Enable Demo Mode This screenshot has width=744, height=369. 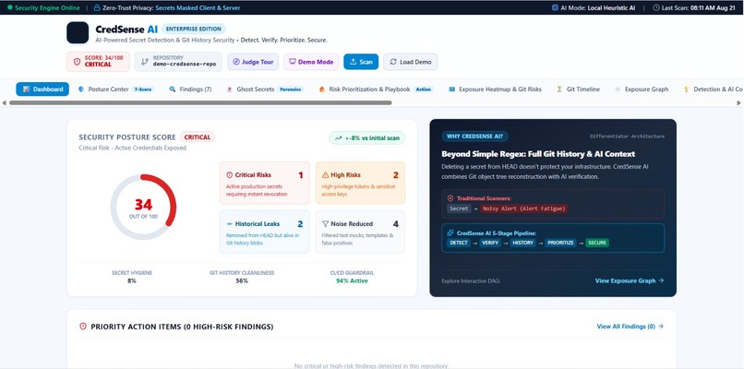point(311,62)
